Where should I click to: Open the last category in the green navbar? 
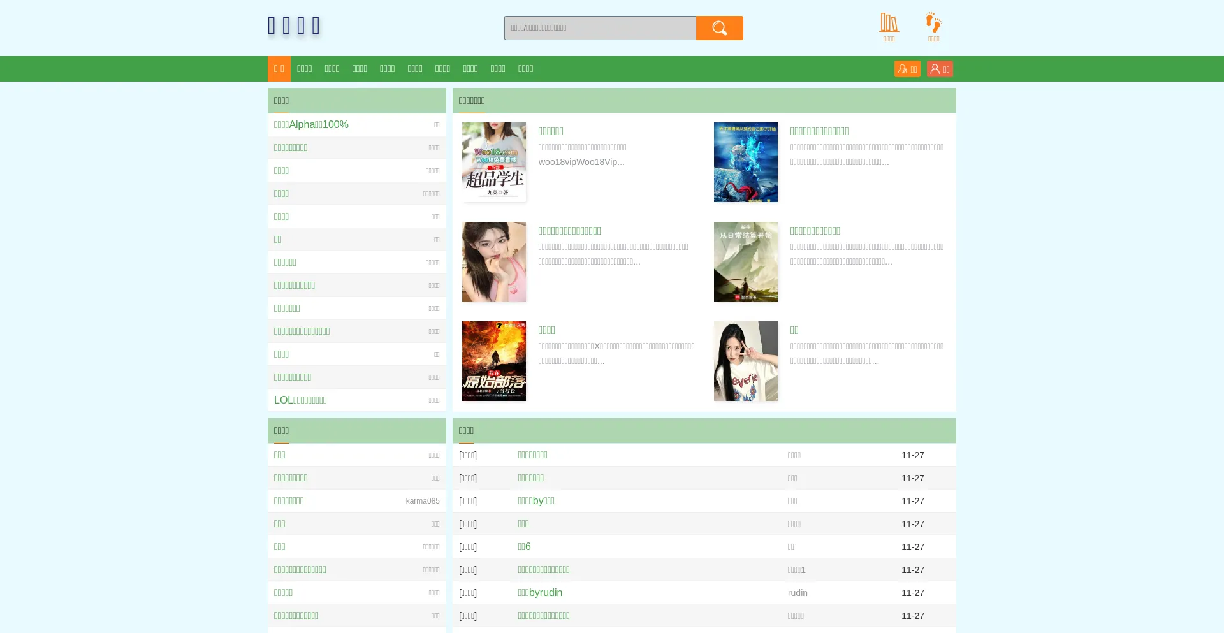(525, 69)
